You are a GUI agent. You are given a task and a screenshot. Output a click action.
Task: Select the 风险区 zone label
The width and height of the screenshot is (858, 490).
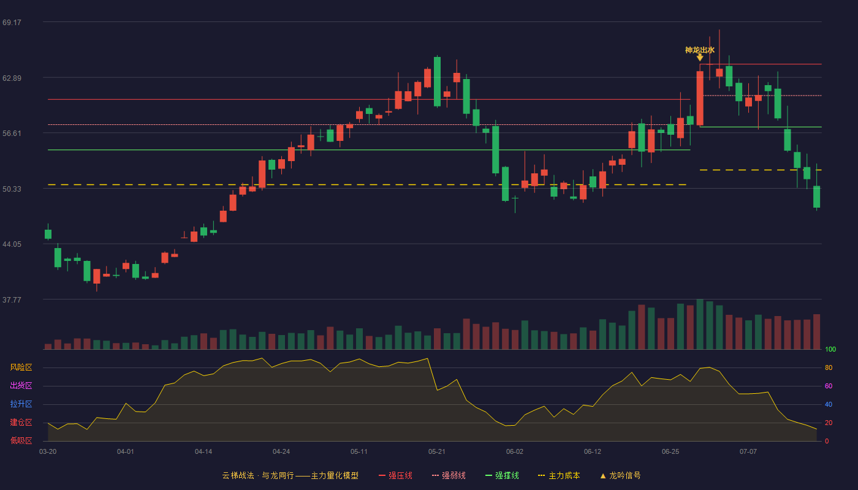21,367
